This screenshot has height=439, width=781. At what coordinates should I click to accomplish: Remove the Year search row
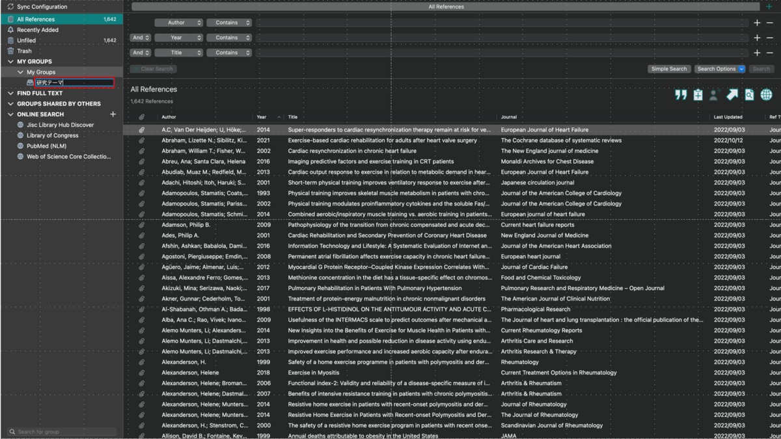[x=769, y=38]
